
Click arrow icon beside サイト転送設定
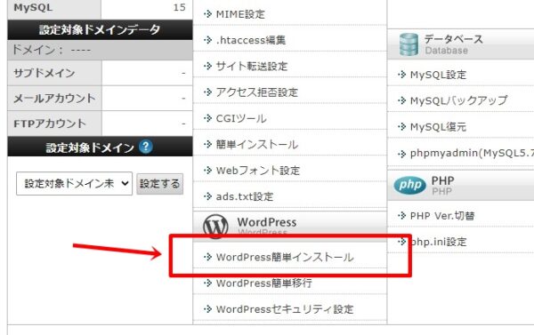(207, 66)
